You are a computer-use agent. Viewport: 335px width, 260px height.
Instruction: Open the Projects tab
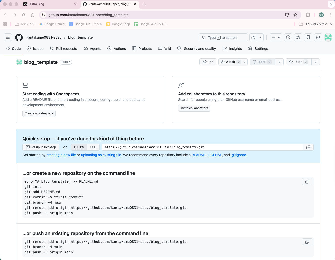[142, 49]
